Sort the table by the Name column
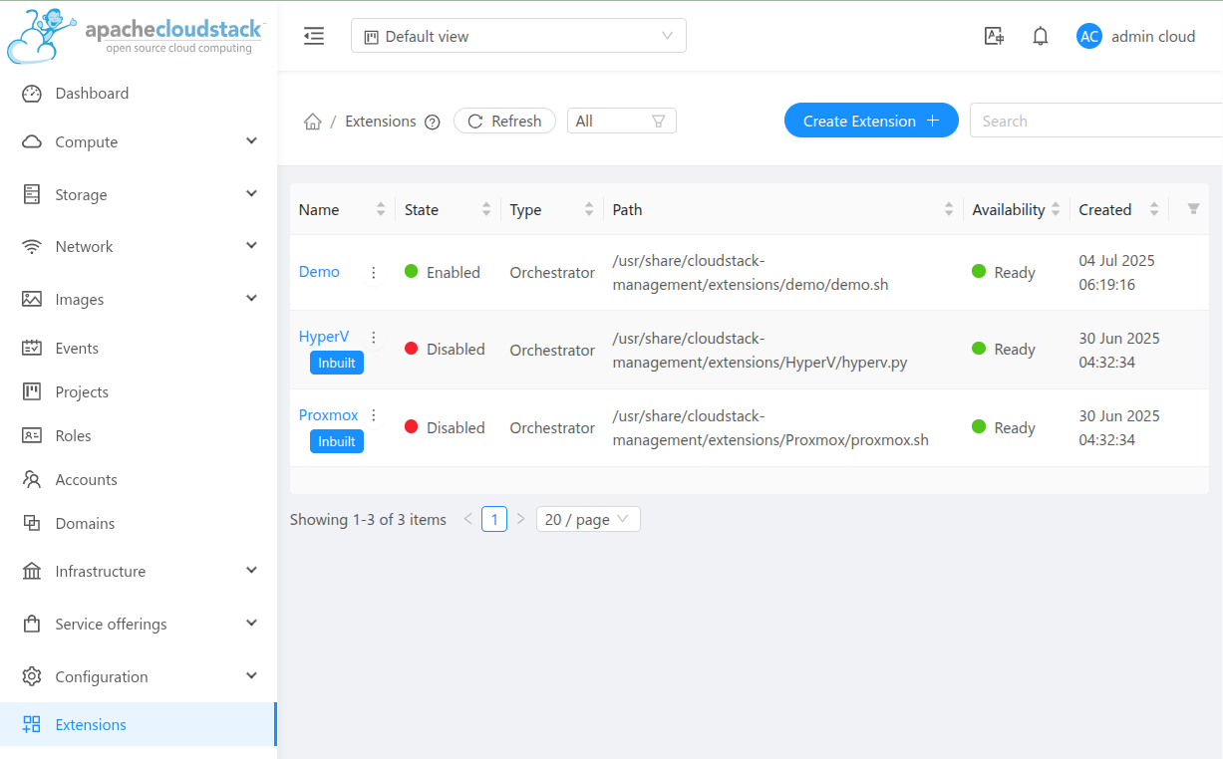This screenshot has width=1223, height=759. click(380, 209)
